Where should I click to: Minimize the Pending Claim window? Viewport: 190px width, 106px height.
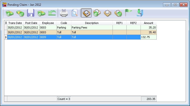click(167, 5)
